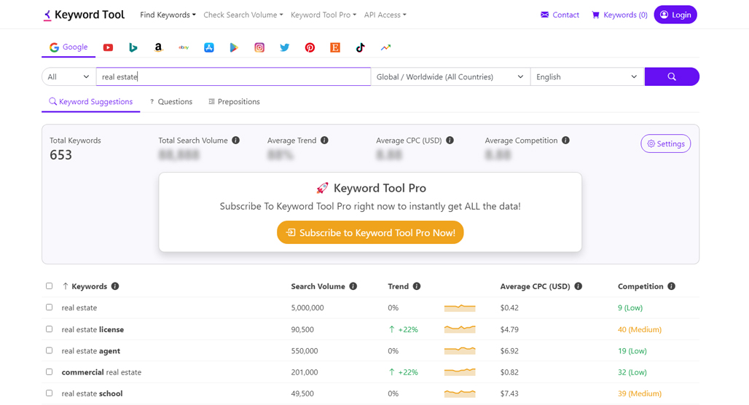Click the purple magnifier search button
The width and height of the screenshot is (749, 405).
coord(672,76)
